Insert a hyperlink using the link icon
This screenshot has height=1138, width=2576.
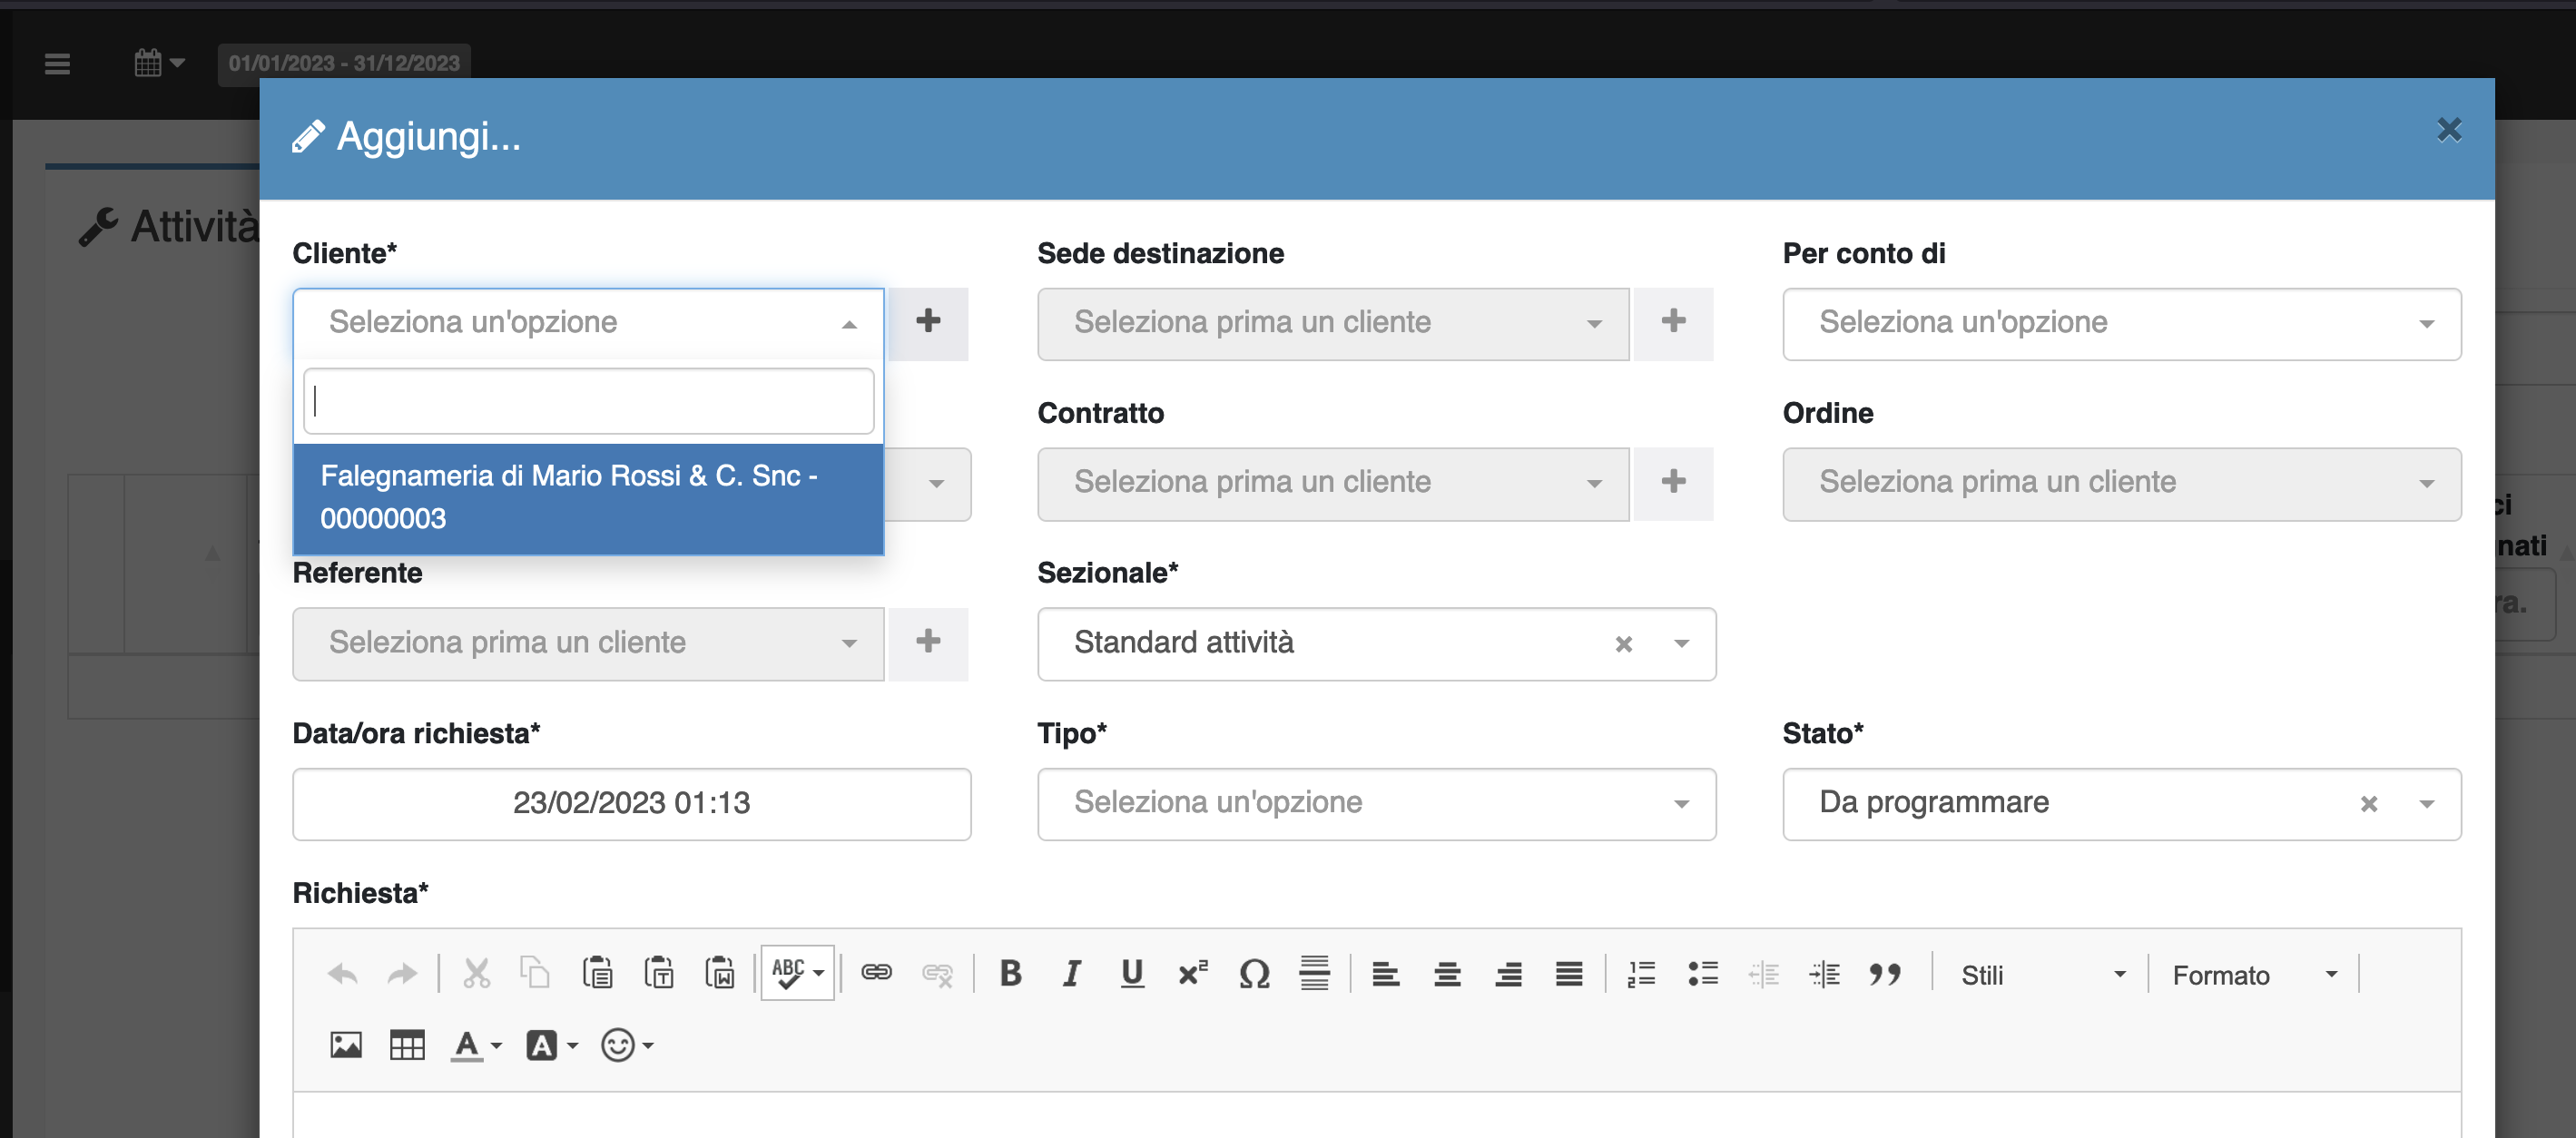(877, 972)
